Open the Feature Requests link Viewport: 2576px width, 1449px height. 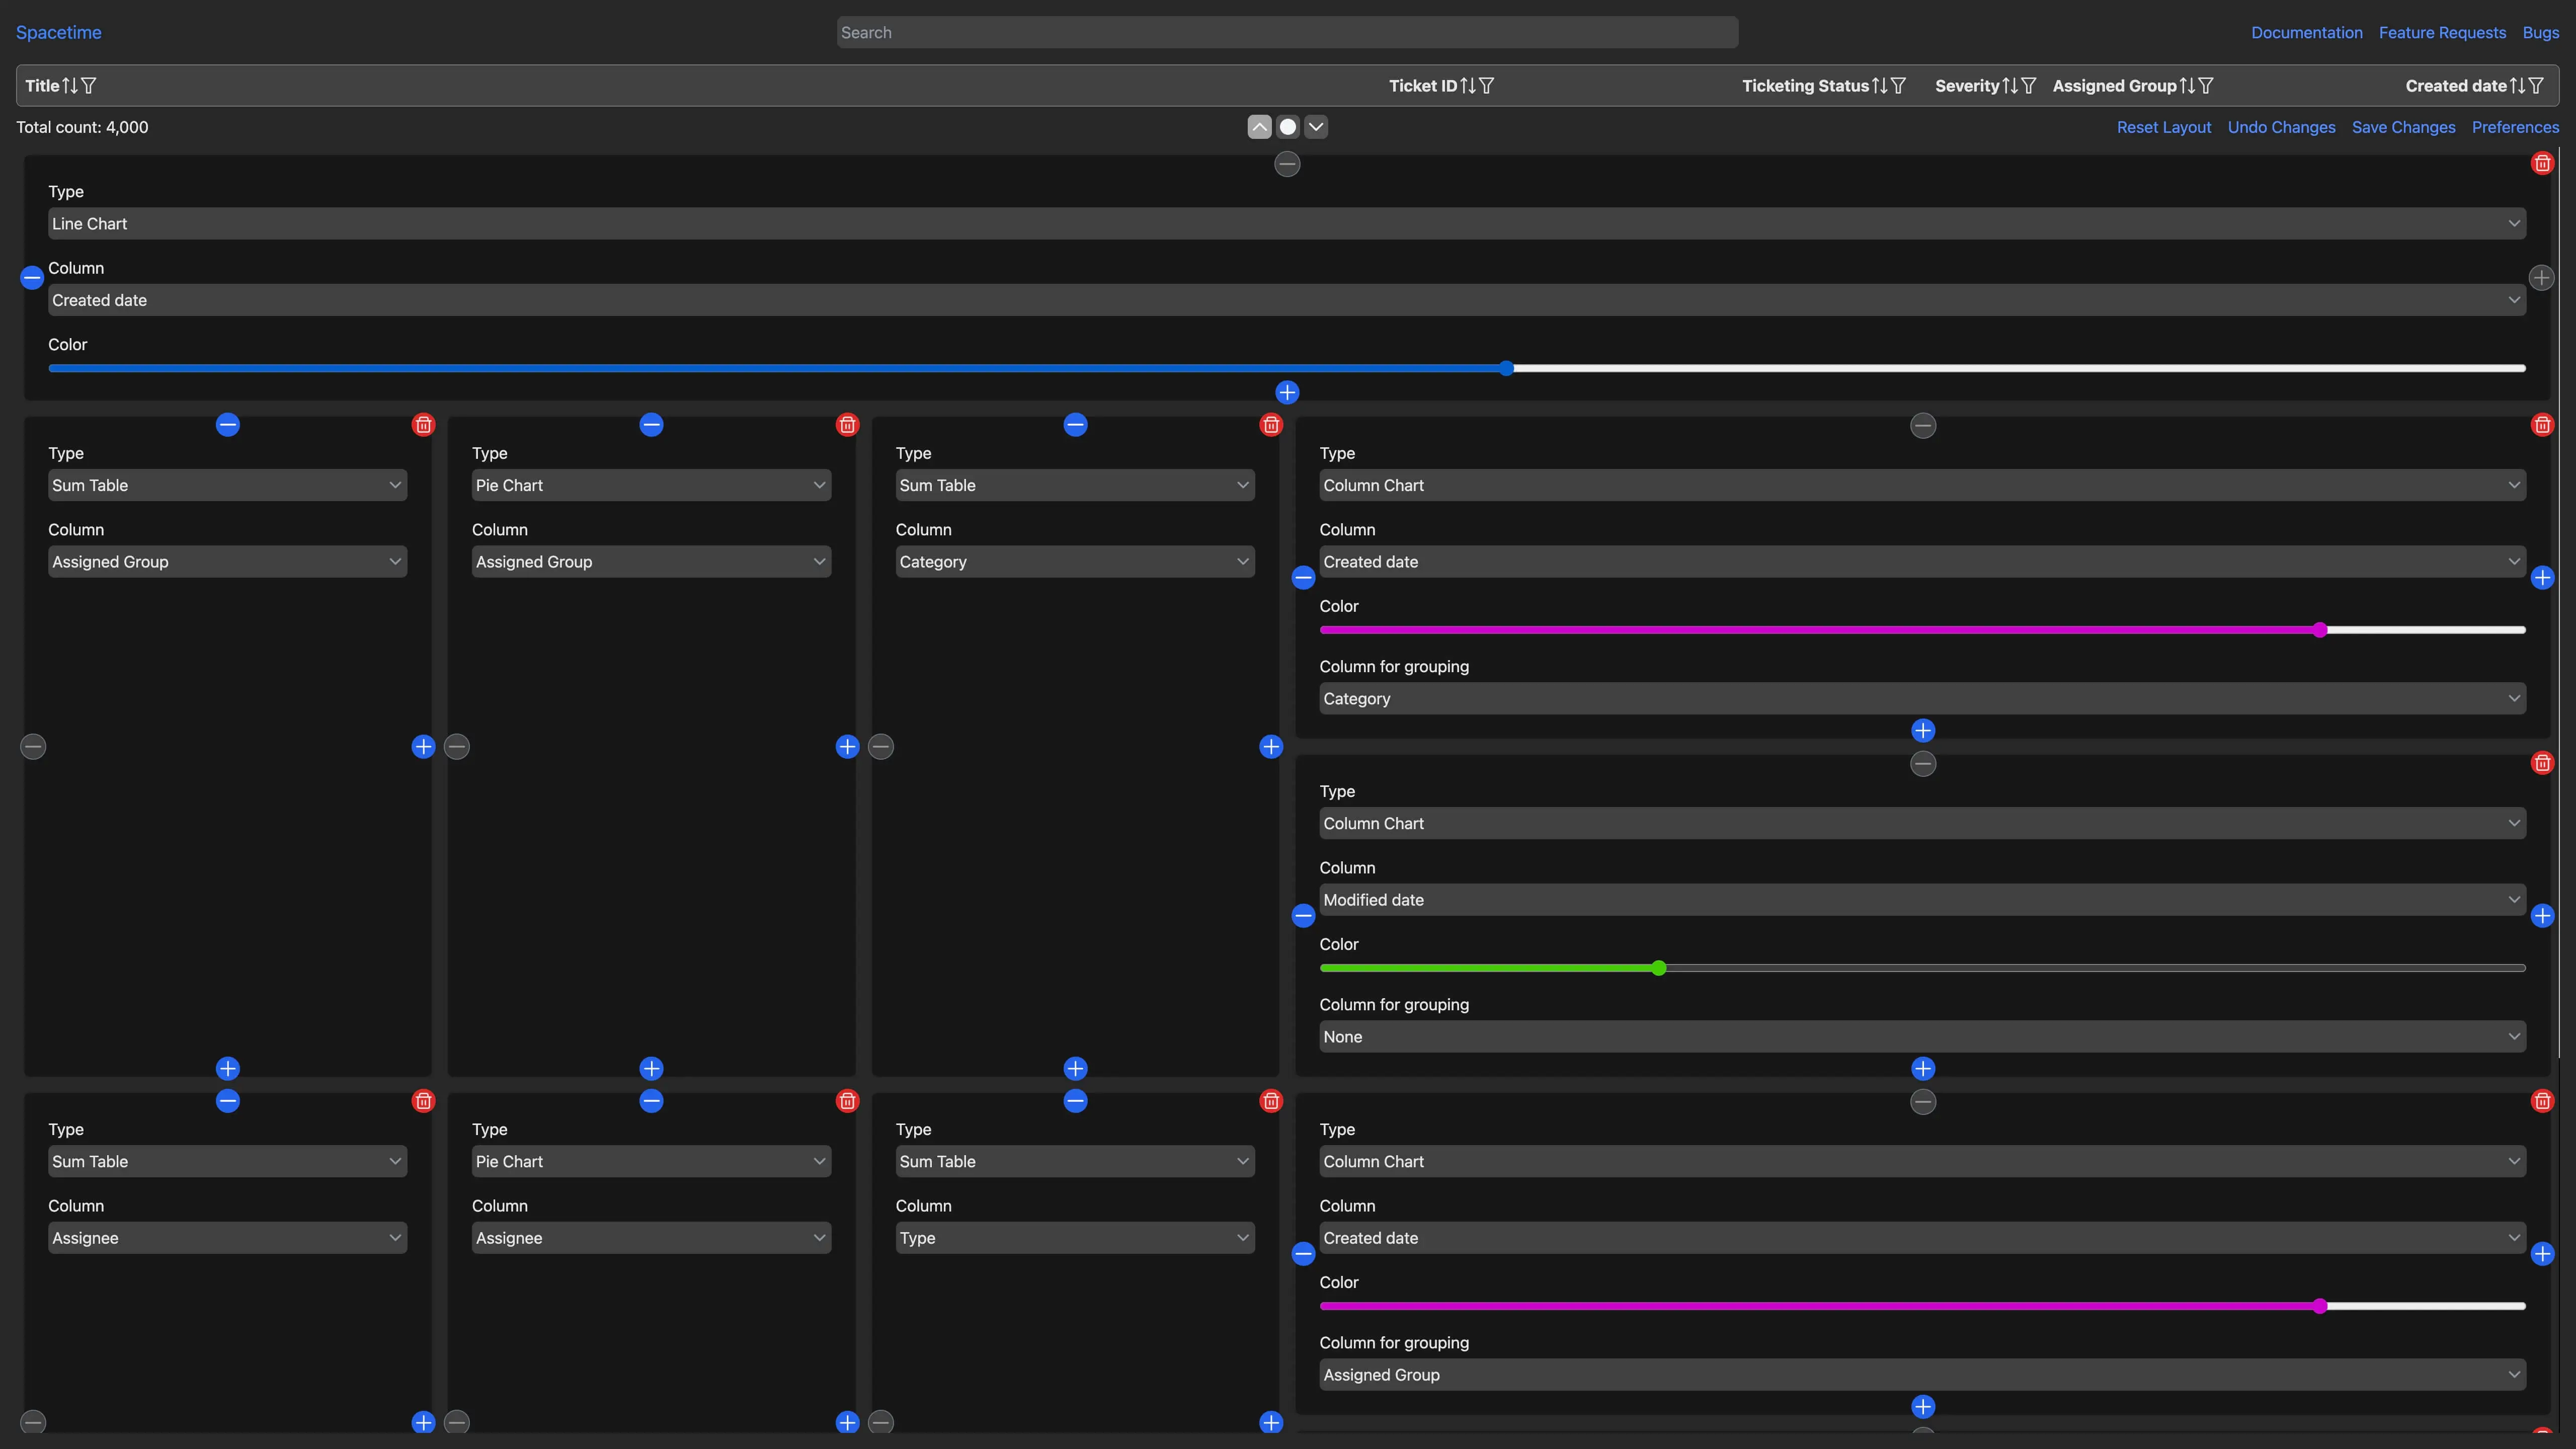2442,33
